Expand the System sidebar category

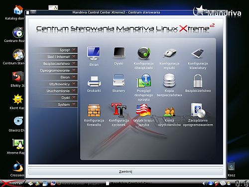(x=57, y=104)
